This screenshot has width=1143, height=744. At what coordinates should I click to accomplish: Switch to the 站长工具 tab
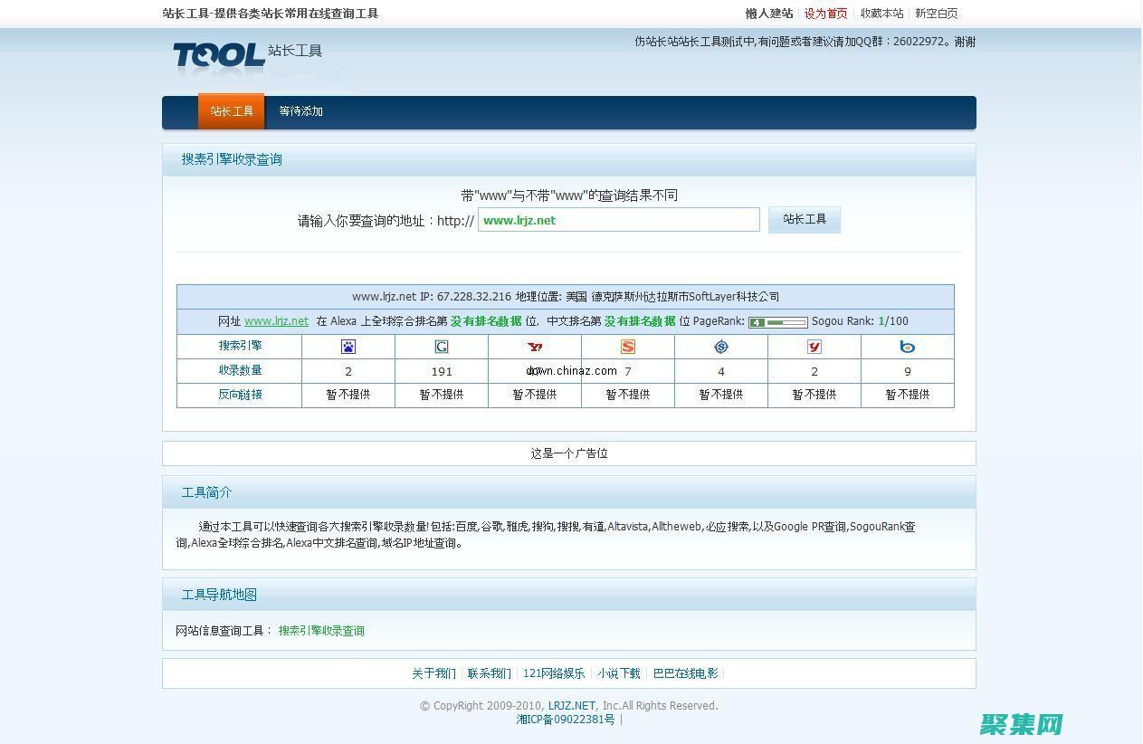coord(231,111)
